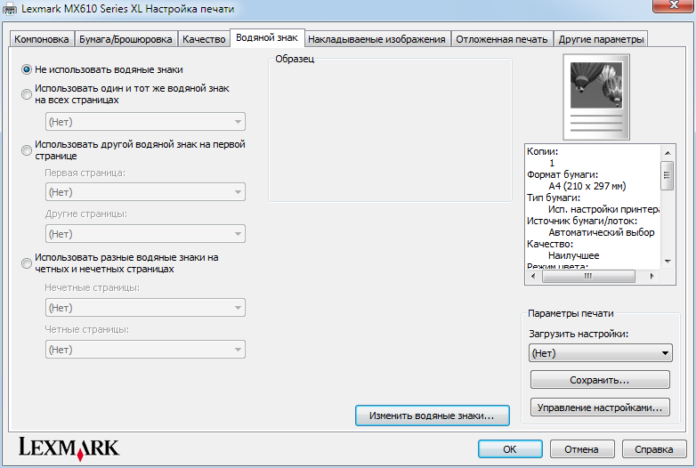
Task: Click 'Автоматический выбор' in summary
Action: (x=602, y=232)
